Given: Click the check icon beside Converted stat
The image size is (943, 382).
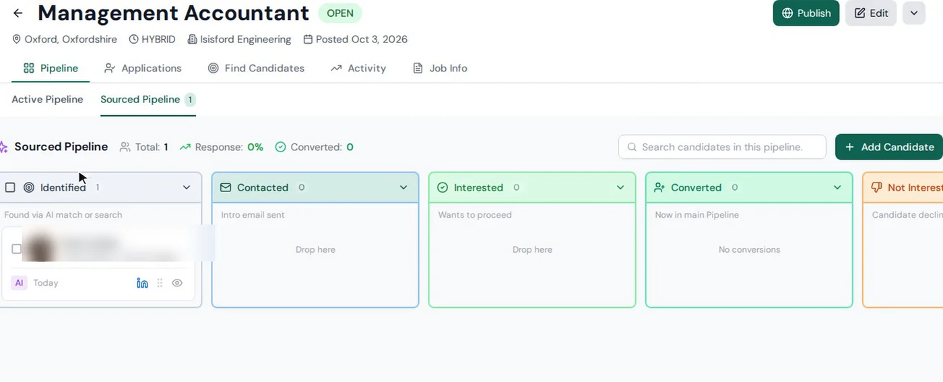Looking at the screenshot, I should (x=281, y=147).
